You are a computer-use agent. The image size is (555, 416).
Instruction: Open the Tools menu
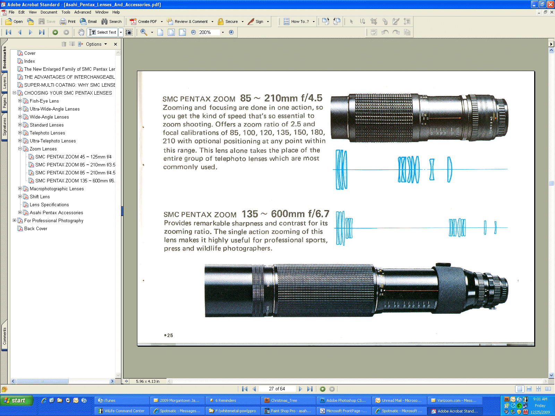click(x=66, y=12)
